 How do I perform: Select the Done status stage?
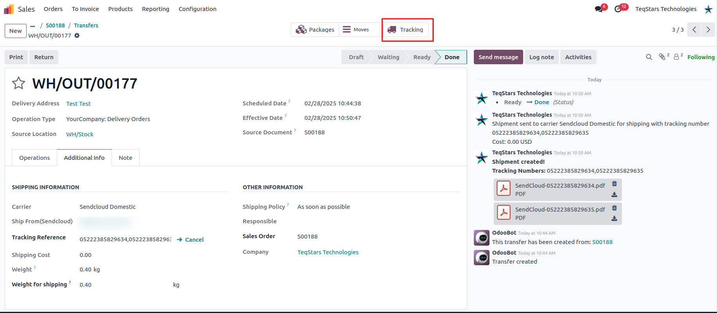[x=452, y=57]
